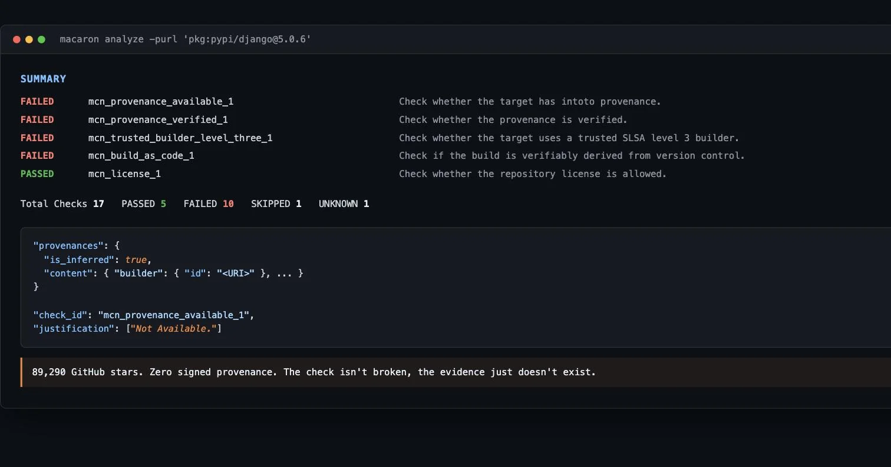Click the green maximize dot in title bar

tap(41, 39)
